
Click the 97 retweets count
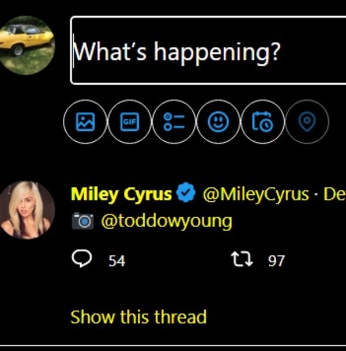point(276,261)
